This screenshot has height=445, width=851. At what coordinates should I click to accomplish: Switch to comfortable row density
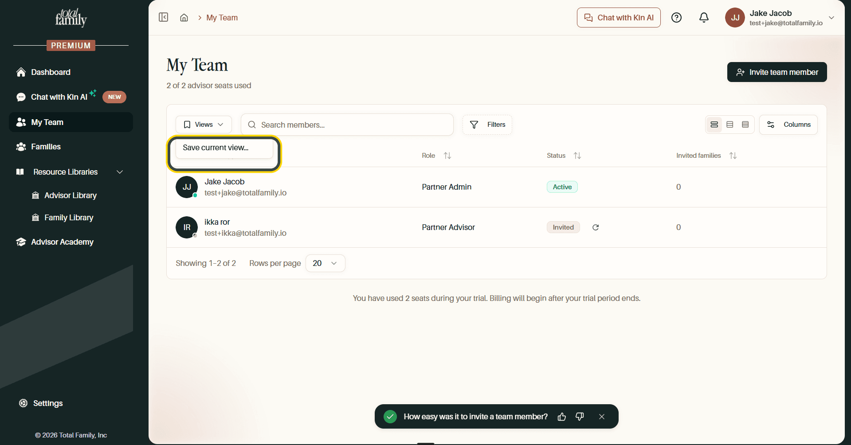(x=714, y=125)
